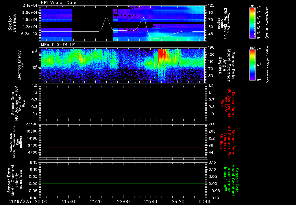This screenshot has height=205, width=296.
Task: Click the 2016/225 date label
Action: point(20,202)
